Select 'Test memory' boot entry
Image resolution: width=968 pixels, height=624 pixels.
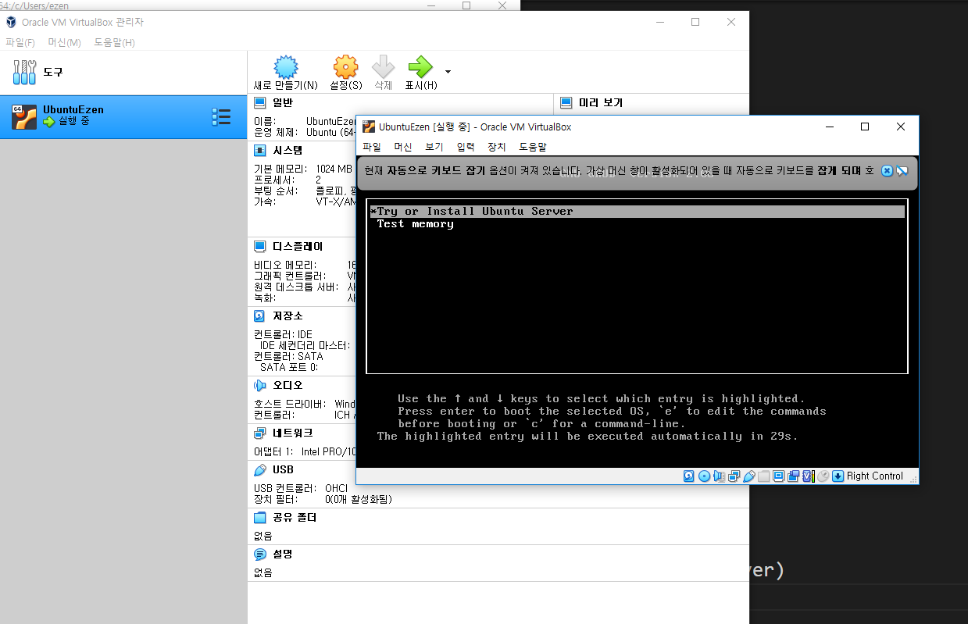click(415, 224)
